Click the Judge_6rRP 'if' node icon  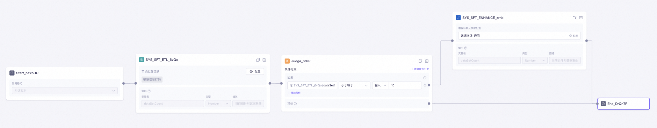click(287, 61)
